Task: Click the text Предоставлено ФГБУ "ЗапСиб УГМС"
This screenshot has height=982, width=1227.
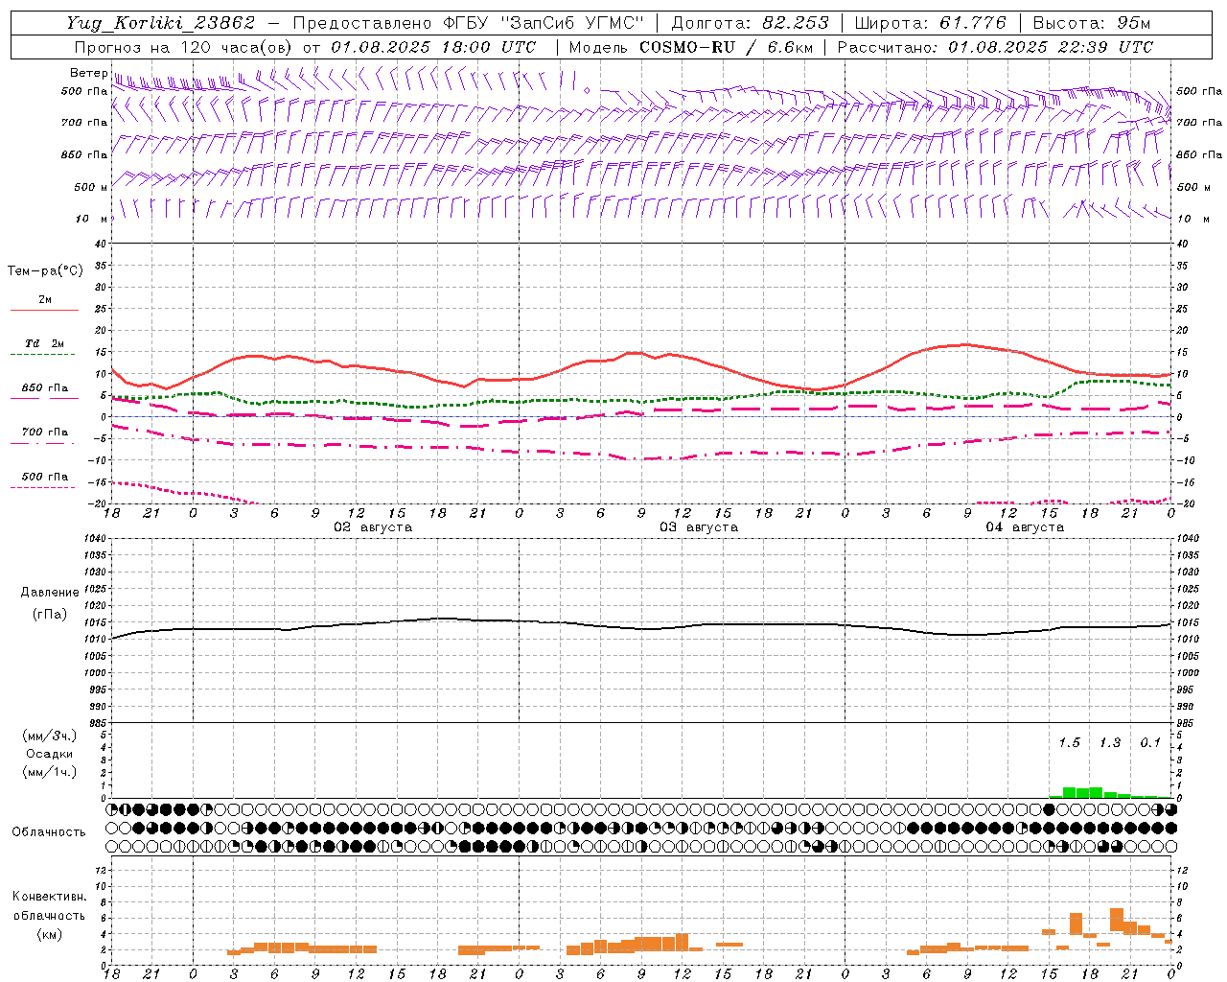Action: pyautogui.click(x=469, y=23)
